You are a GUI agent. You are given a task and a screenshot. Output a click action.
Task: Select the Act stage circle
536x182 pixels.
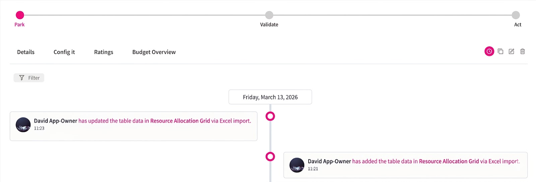click(x=516, y=15)
